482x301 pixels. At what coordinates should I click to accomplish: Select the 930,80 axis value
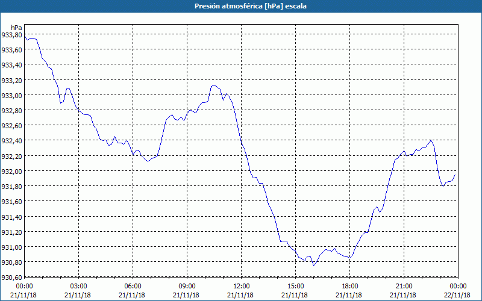pos(11,262)
